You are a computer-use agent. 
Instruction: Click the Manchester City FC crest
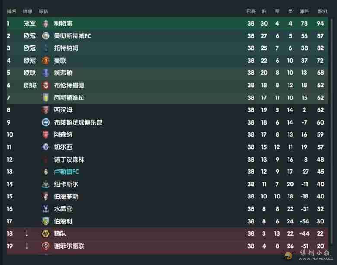click(45, 36)
